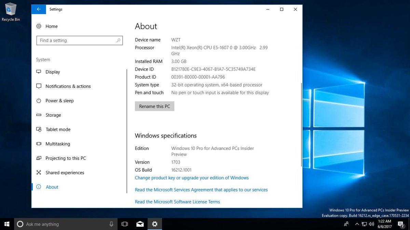Open Mail app from taskbar

(x=140, y=224)
